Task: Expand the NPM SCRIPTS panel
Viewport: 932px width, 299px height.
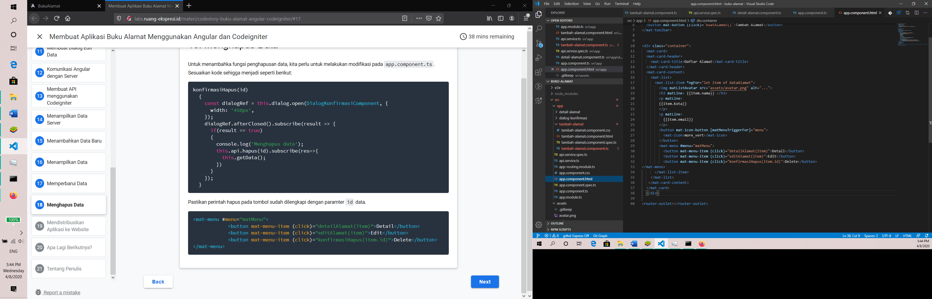Action: [584, 230]
